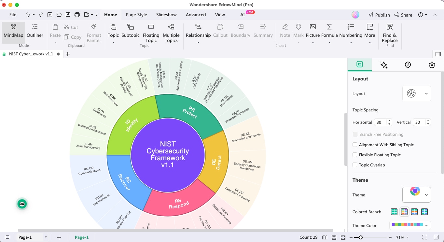Open the Advanced tab
This screenshot has width=444, height=242.
click(x=196, y=15)
